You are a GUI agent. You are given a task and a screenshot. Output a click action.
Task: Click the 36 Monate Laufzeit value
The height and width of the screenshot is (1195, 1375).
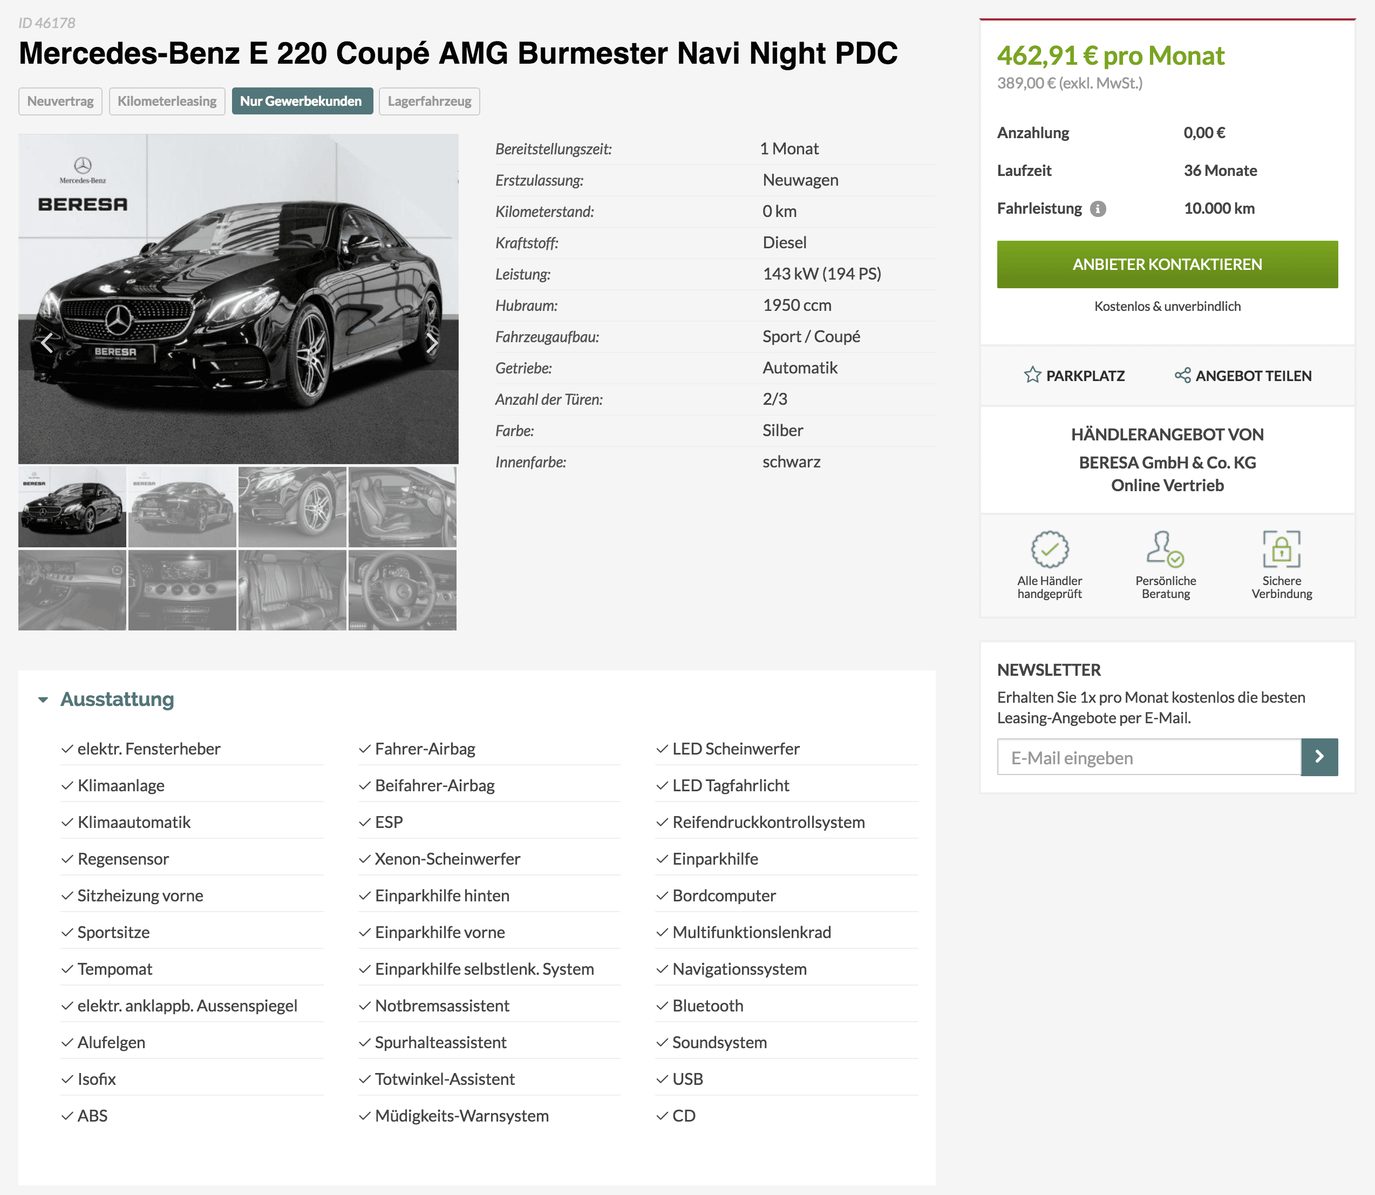click(1220, 171)
